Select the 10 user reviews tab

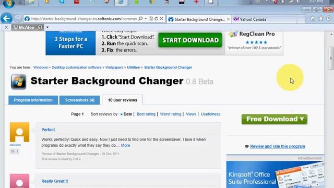[123, 100]
